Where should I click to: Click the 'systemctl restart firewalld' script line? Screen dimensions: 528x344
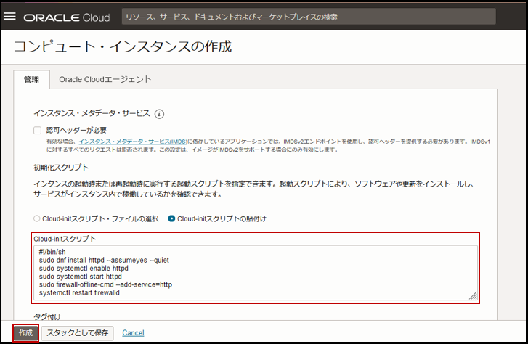[79, 293]
